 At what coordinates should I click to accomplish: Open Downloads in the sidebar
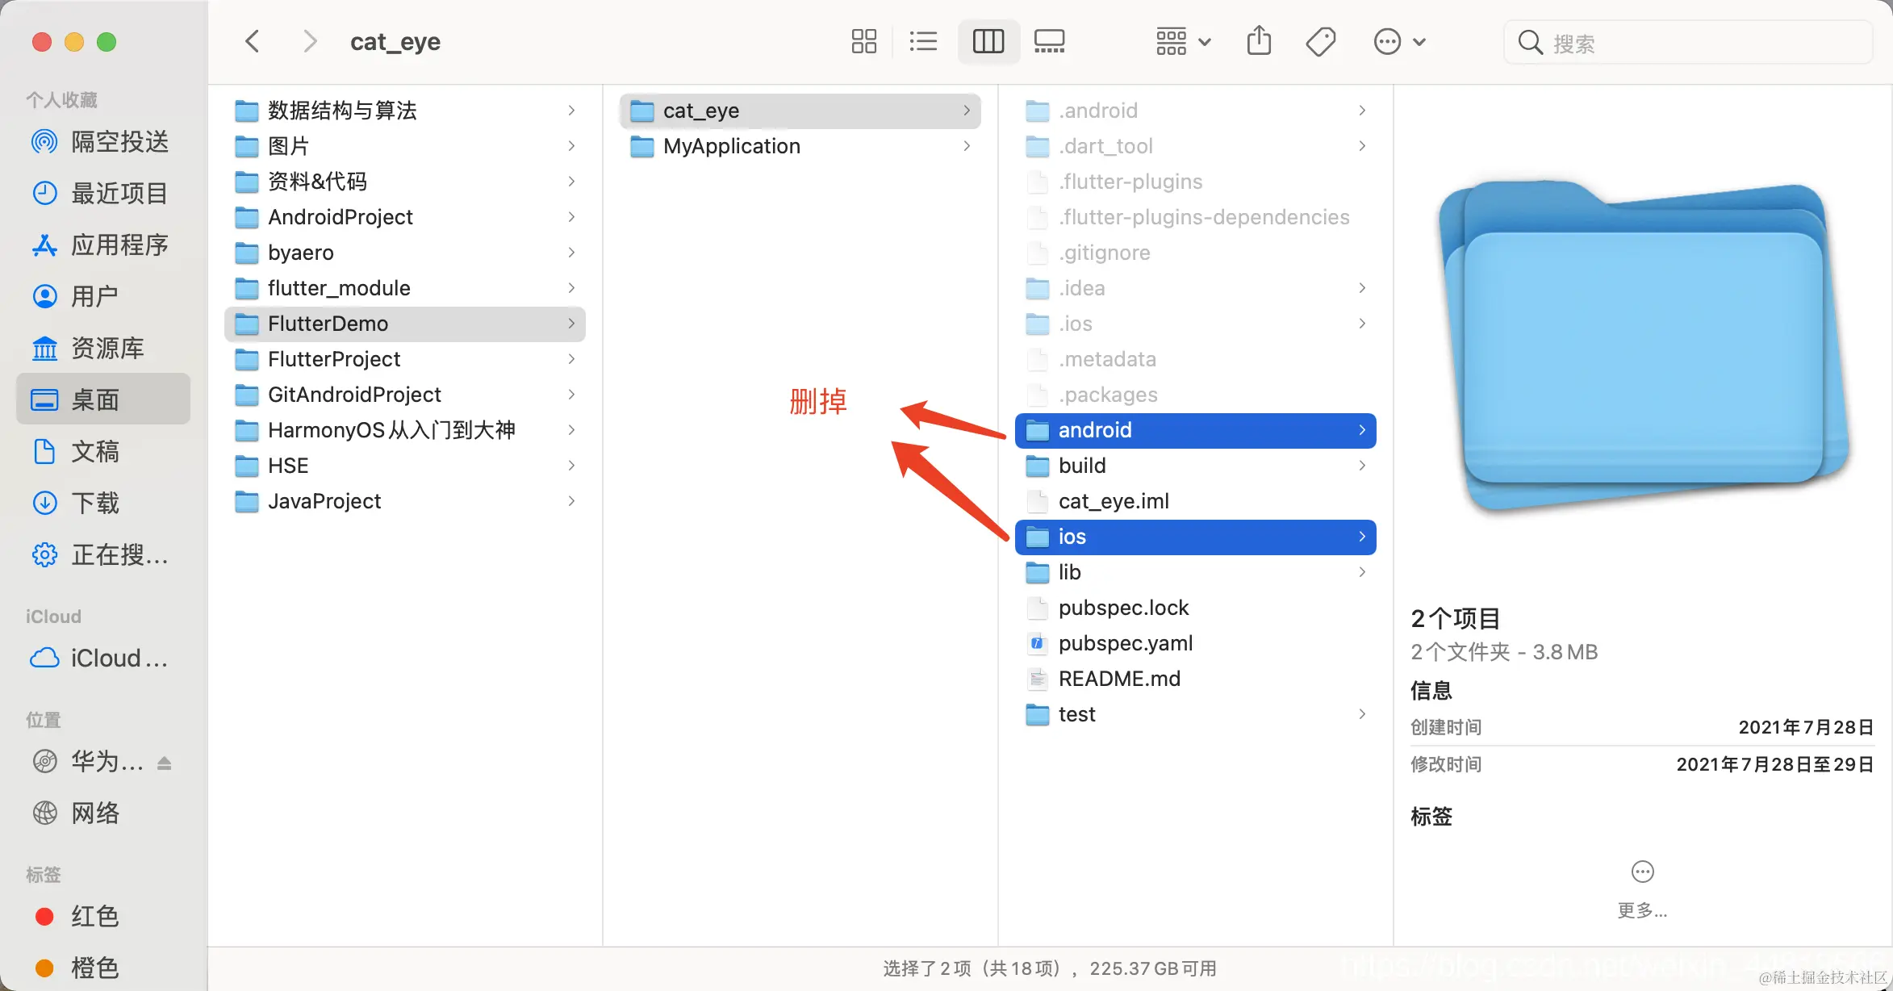pyautogui.click(x=94, y=503)
